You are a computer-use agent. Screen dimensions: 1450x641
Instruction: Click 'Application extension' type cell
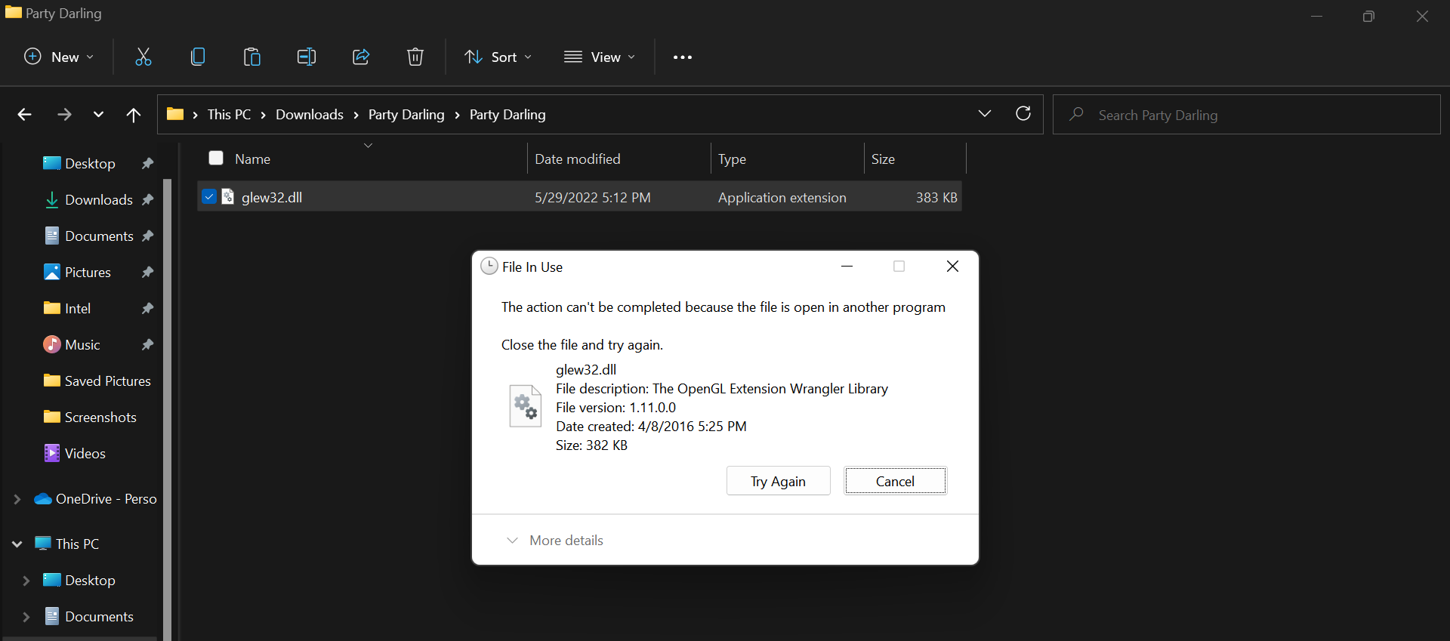click(782, 197)
